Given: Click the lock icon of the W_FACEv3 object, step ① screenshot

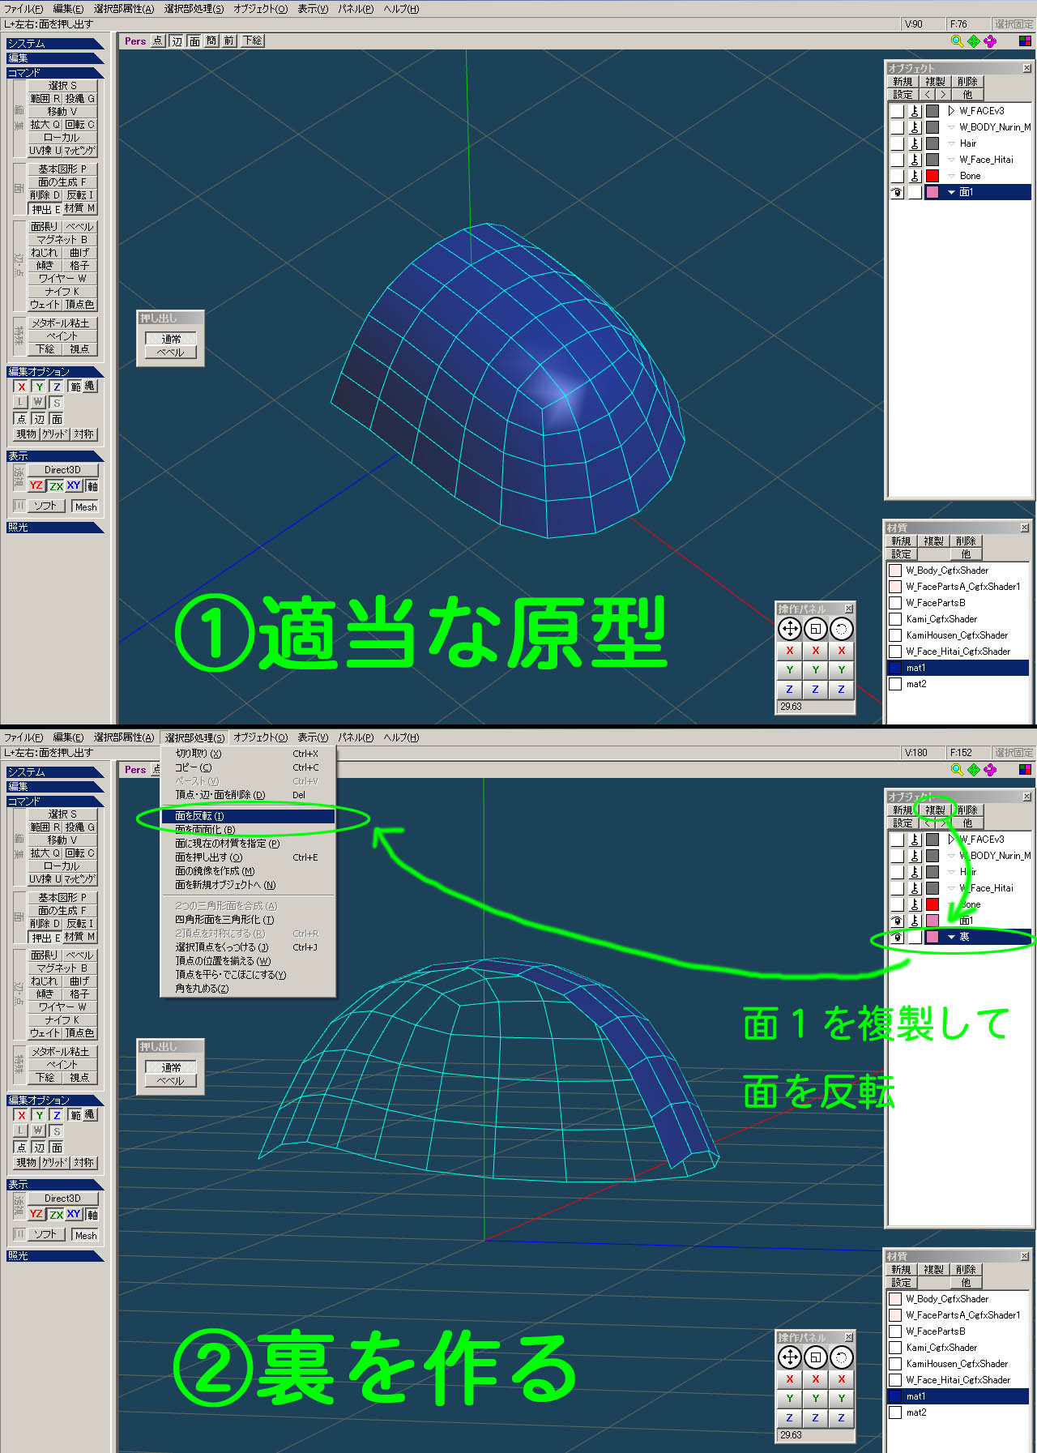Looking at the screenshot, I should [915, 111].
